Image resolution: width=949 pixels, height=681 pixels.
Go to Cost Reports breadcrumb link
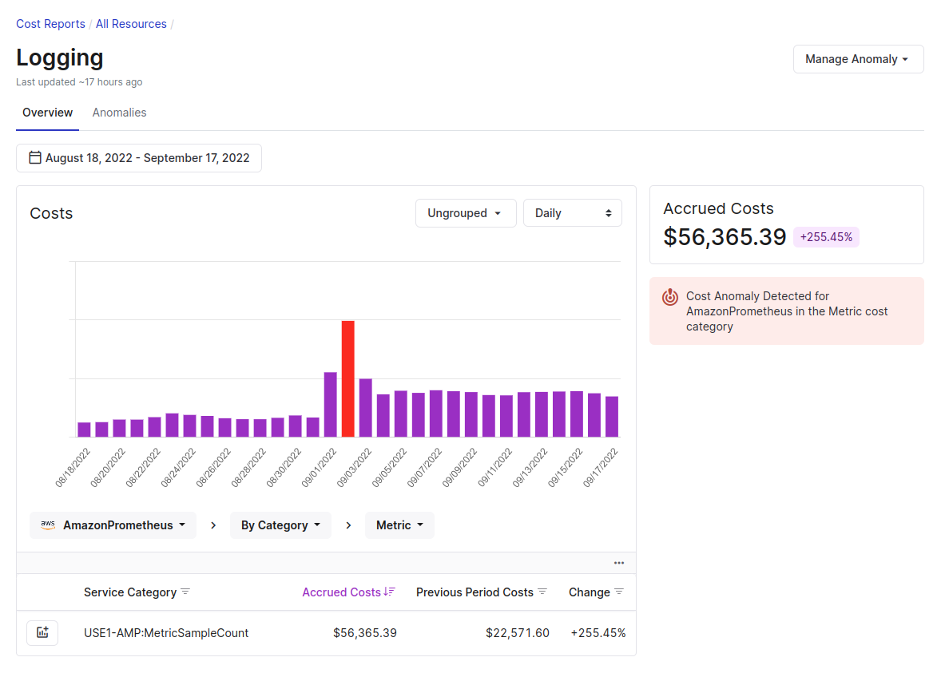(x=51, y=24)
